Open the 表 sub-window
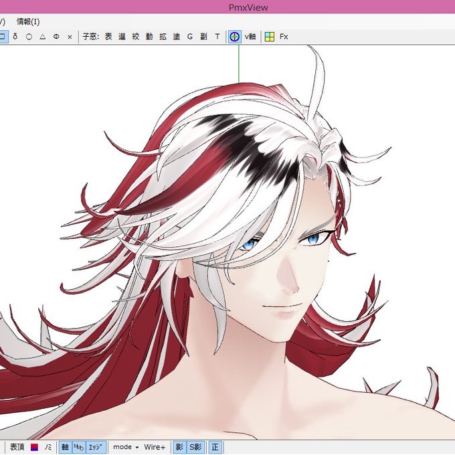The height and width of the screenshot is (455, 455). click(108, 37)
